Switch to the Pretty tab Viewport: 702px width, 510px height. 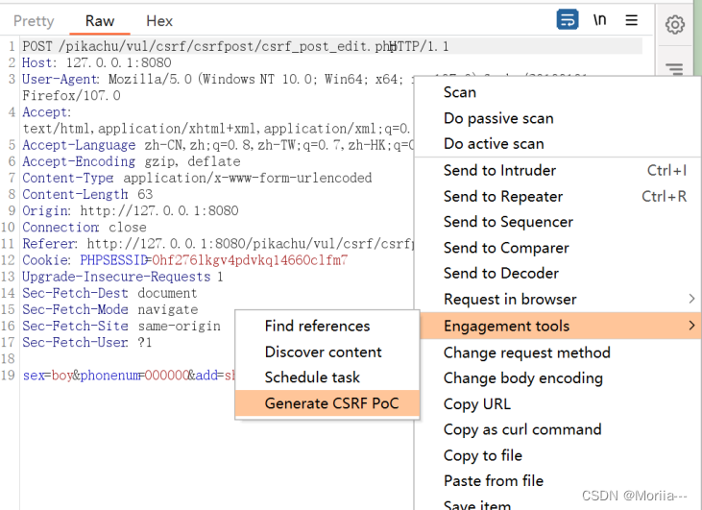(x=34, y=21)
